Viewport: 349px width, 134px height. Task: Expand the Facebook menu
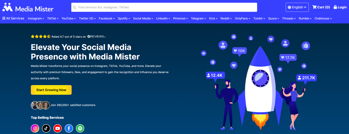click(107, 19)
